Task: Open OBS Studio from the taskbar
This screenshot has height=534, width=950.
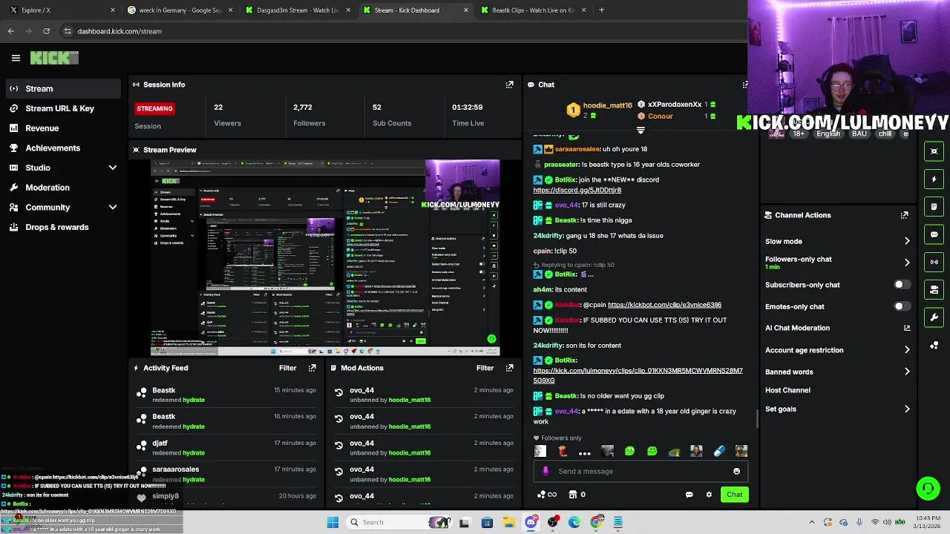Action: (x=553, y=522)
